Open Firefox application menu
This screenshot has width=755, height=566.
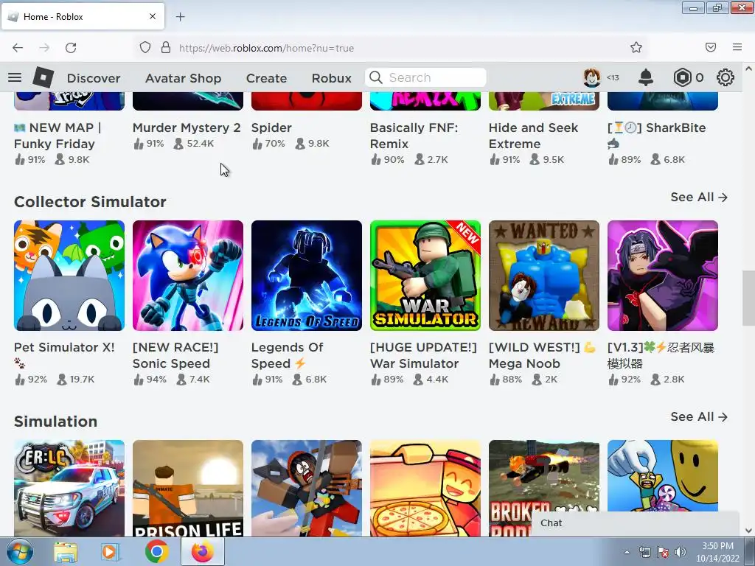click(737, 47)
